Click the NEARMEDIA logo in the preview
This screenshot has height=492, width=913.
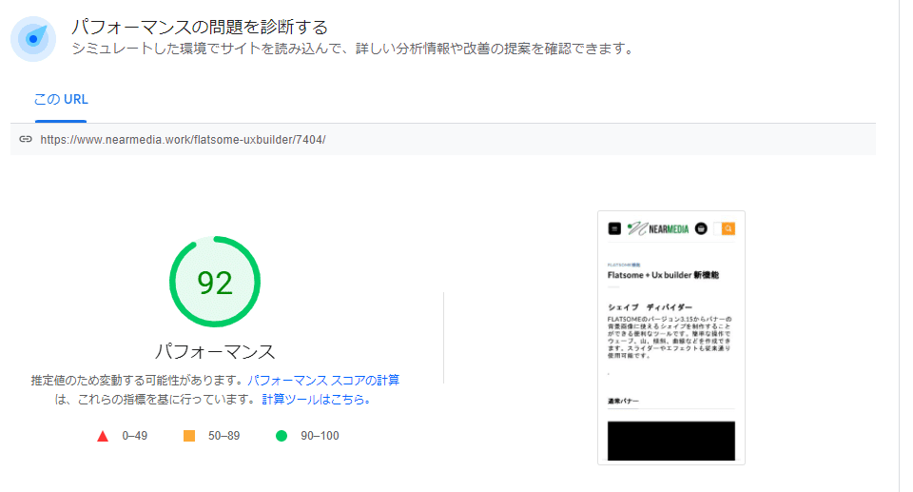(x=657, y=228)
